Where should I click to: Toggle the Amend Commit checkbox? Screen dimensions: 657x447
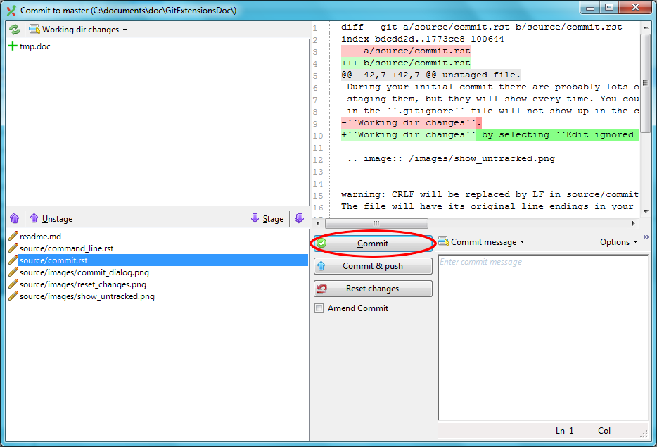319,308
